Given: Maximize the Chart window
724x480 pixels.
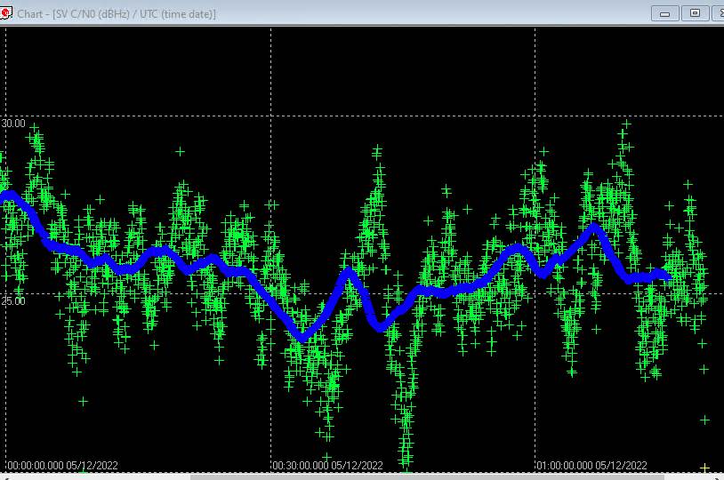Looking at the screenshot, I should tap(694, 13).
